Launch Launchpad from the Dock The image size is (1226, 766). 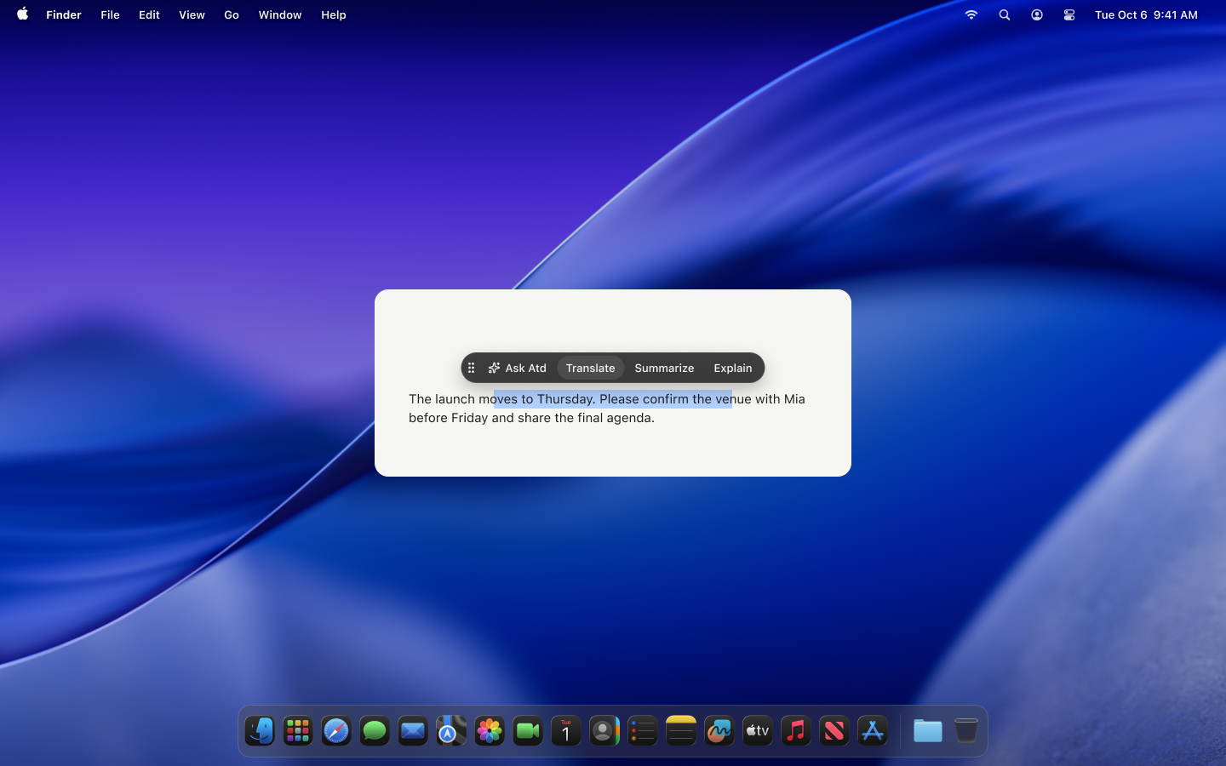[298, 731]
